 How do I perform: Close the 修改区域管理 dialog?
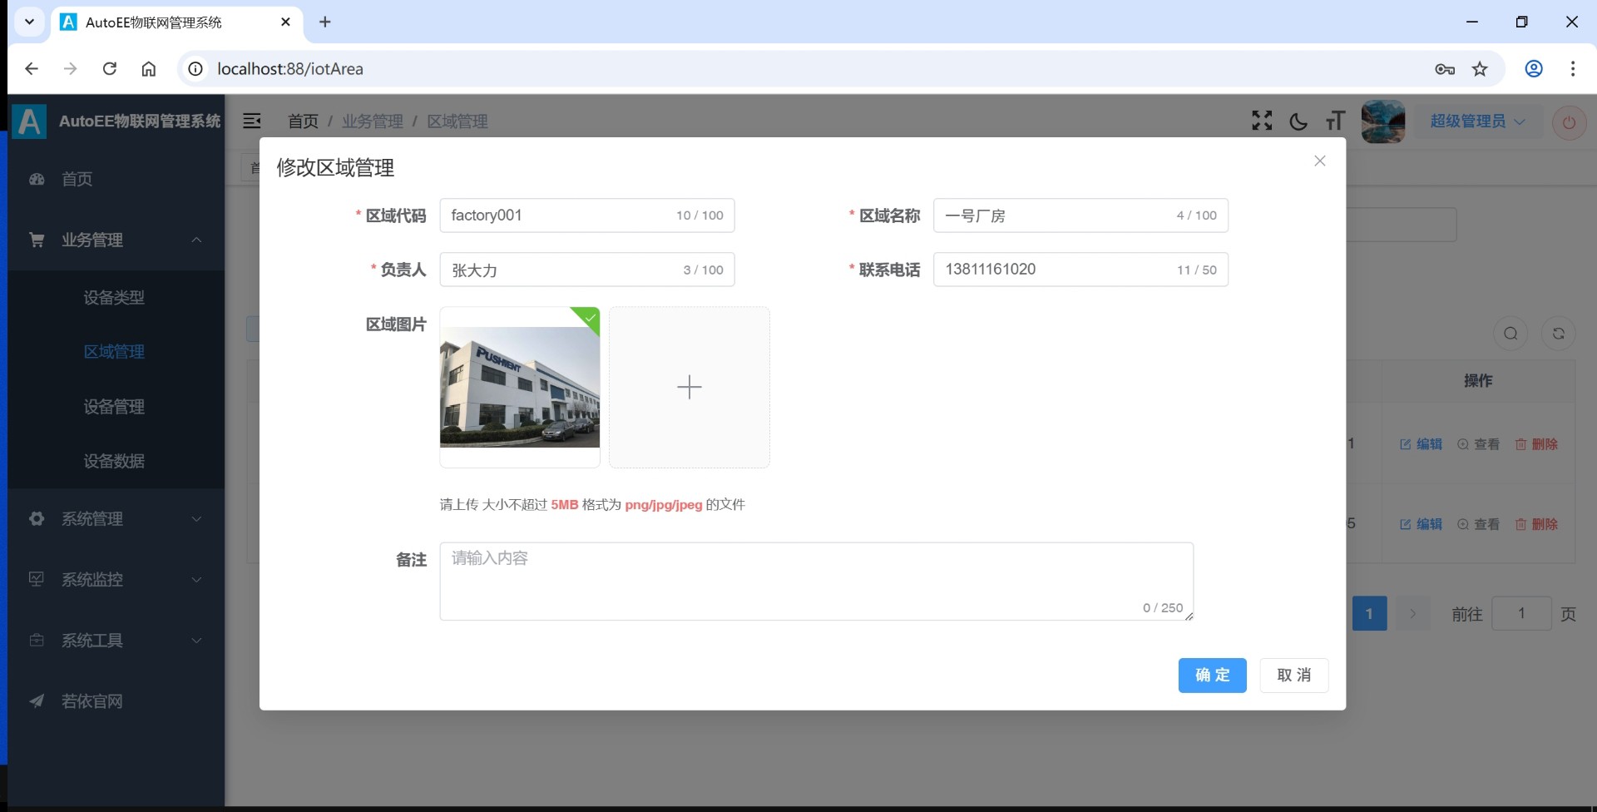[1319, 161]
